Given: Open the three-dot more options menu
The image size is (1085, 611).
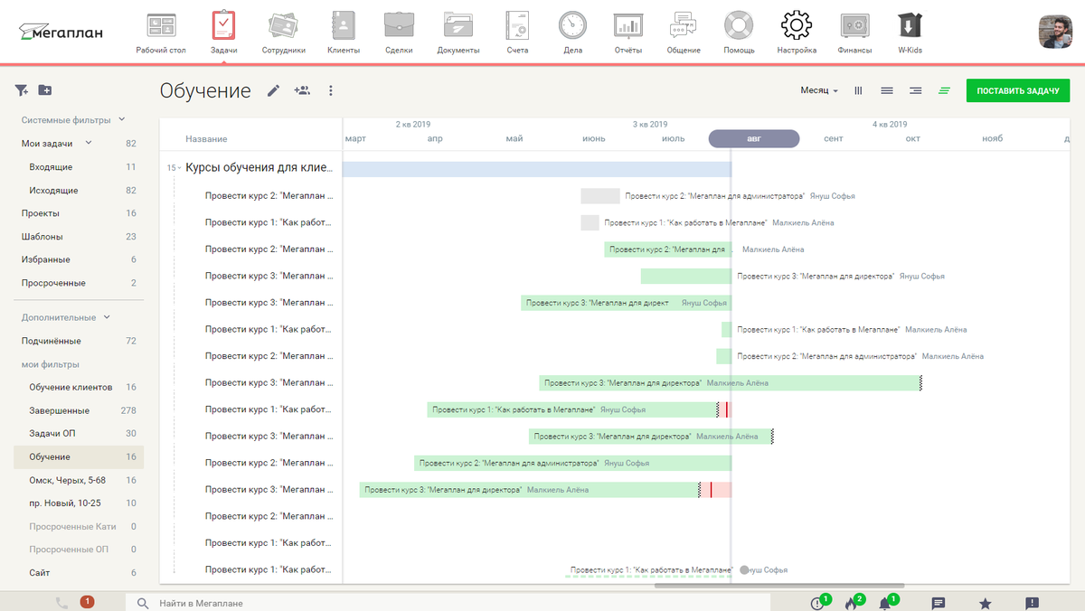Looking at the screenshot, I should [331, 90].
